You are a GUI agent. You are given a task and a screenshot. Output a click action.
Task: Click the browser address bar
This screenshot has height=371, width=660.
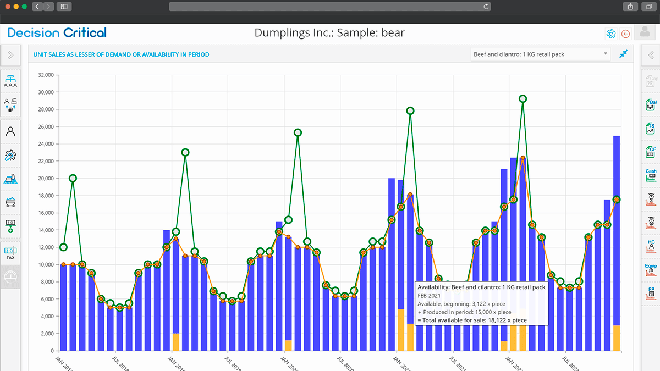pyautogui.click(x=329, y=7)
